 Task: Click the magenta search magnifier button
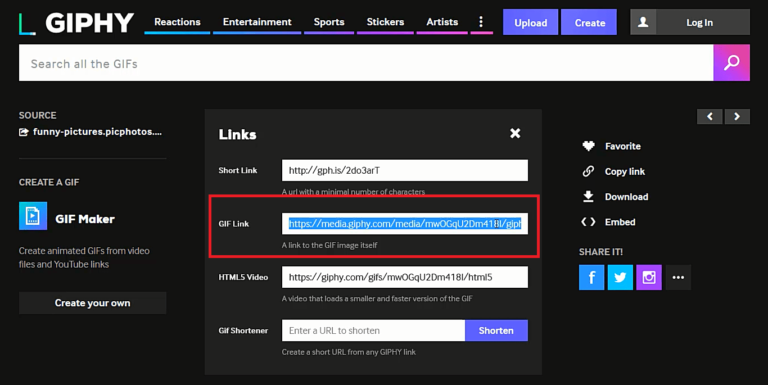[x=731, y=63]
